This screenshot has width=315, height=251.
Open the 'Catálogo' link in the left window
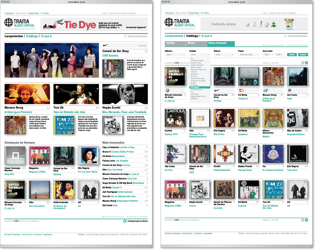[x=32, y=36]
